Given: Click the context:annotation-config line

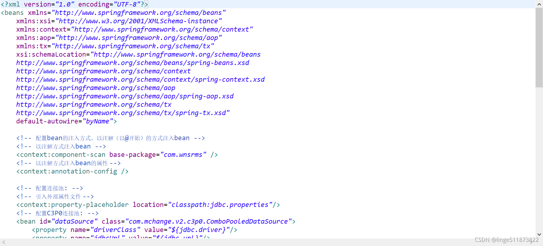Looking at the screenshot, I should 72,171.
